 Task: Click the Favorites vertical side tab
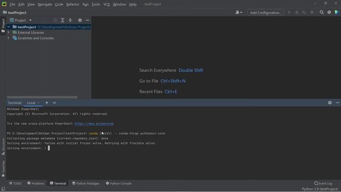pyautogui.click(x=3, y=169)
